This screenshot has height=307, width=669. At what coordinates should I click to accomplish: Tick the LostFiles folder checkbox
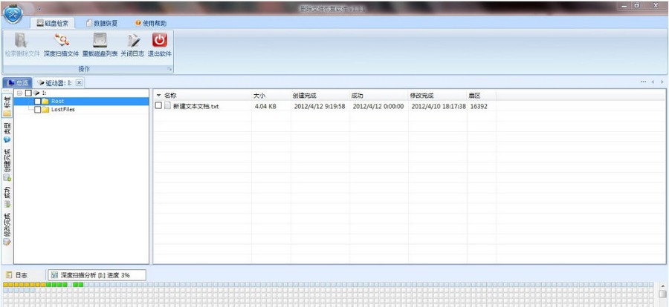[x=37, y=110]
